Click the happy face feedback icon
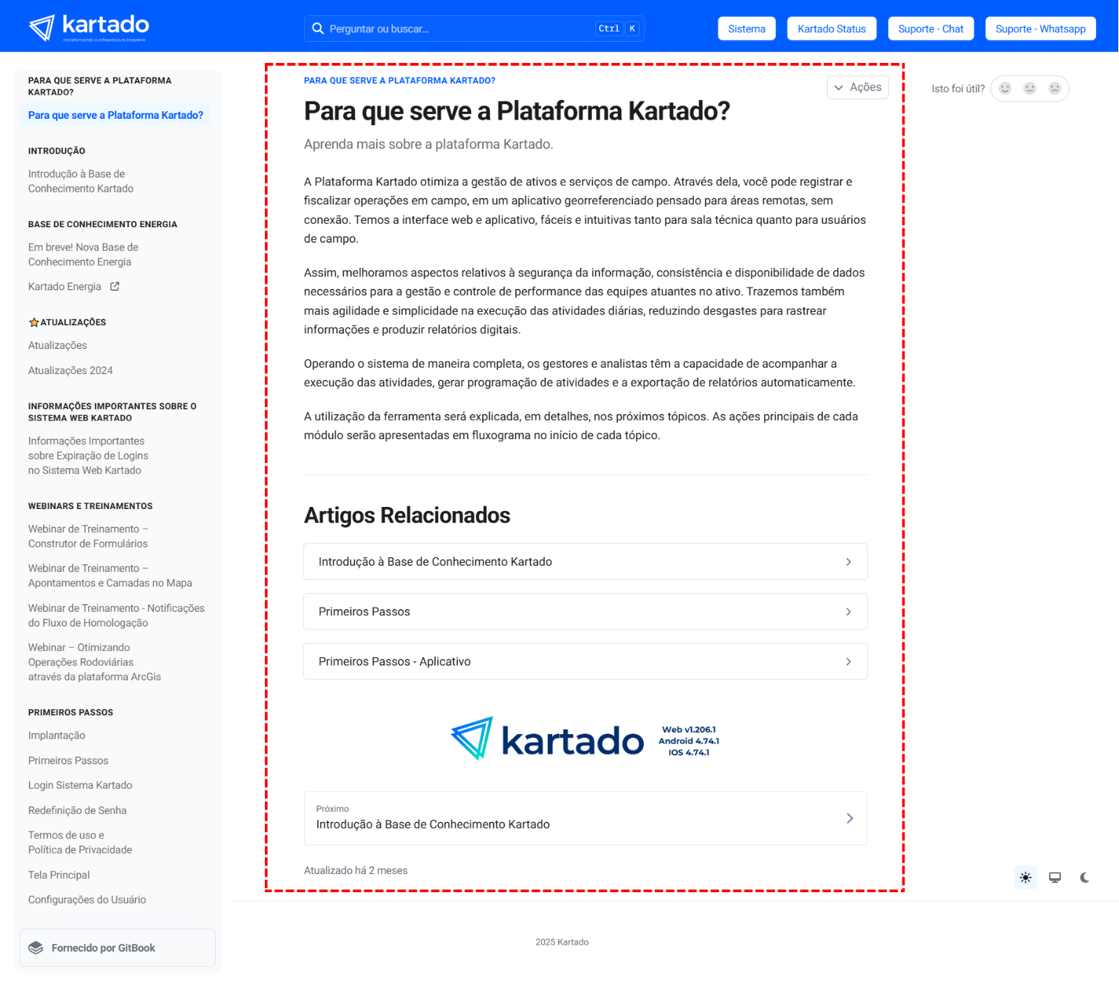Image resolution: width=1119 pixels, height=981 pixels. point(1005,88)
